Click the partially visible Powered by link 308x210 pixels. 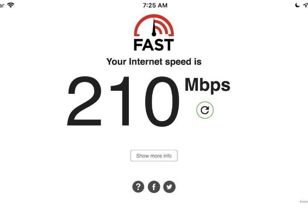tap(304, 202)
